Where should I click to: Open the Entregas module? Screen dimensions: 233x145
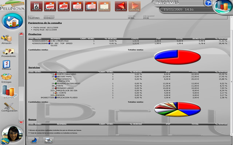7,78
